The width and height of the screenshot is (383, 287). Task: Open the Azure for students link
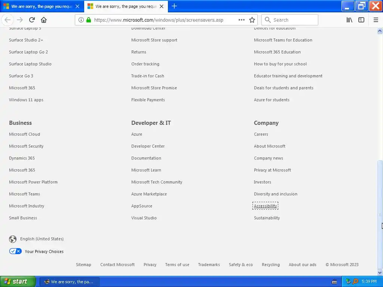(272, 100)
